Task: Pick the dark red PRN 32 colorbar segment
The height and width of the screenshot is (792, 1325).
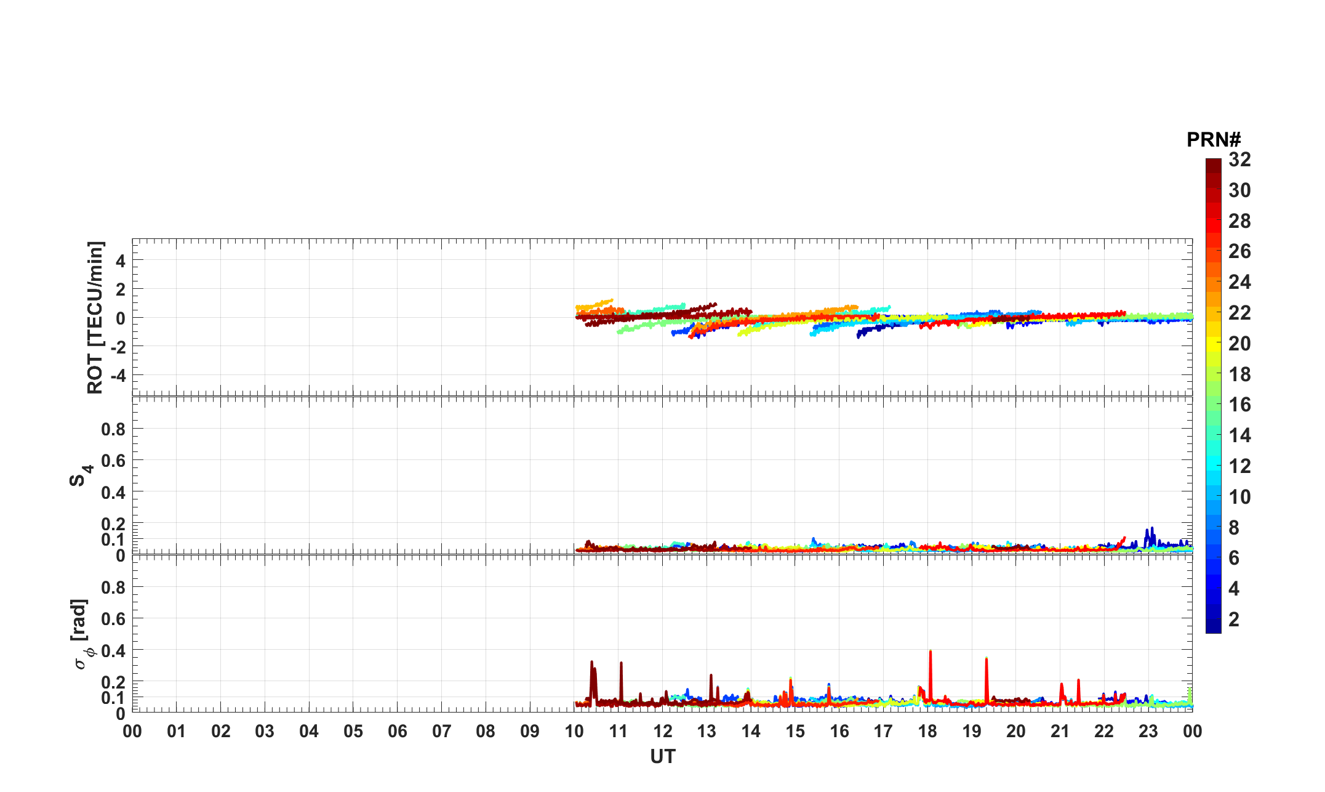Action: (x=1213, y=165)
